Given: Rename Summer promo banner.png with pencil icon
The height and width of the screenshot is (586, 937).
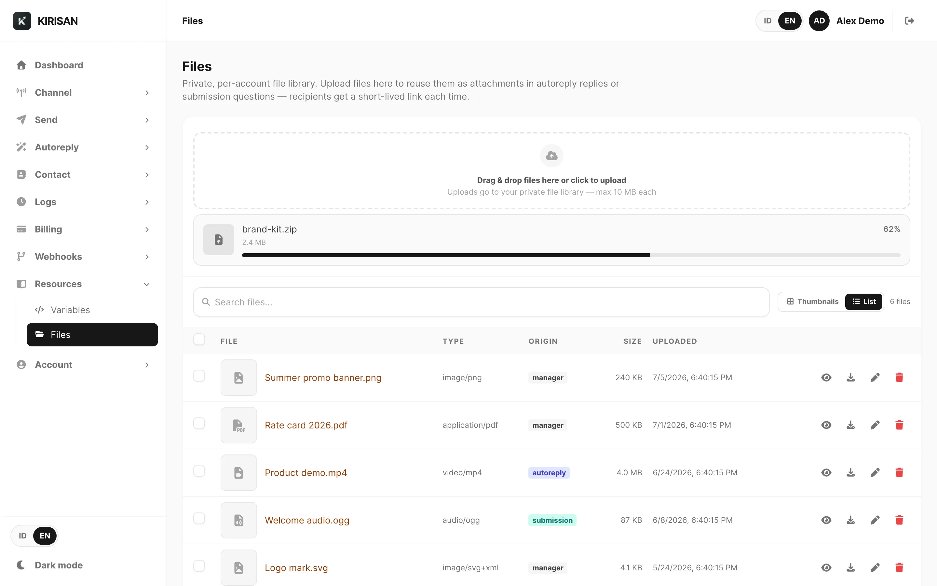Looking at the screenshot, I should (x=875, y=378).
